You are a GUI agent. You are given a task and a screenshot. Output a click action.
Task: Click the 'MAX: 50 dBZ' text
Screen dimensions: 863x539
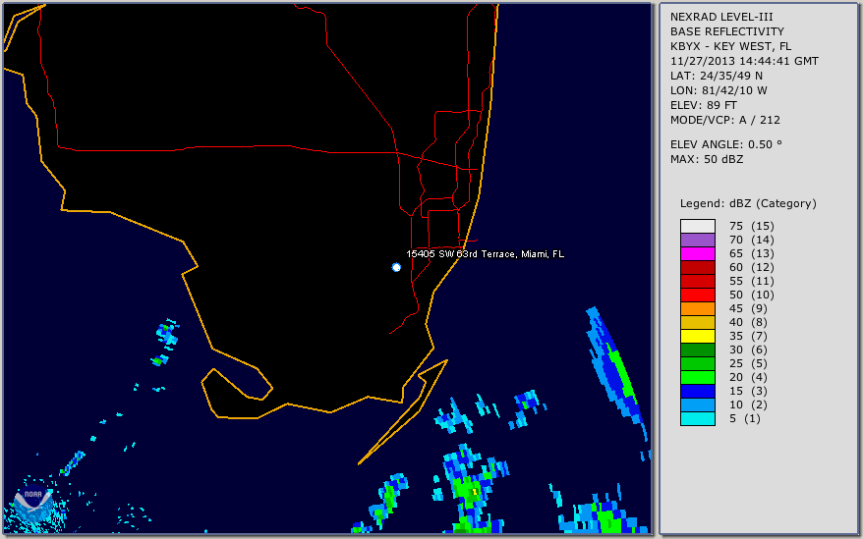[x=707, y=159]
